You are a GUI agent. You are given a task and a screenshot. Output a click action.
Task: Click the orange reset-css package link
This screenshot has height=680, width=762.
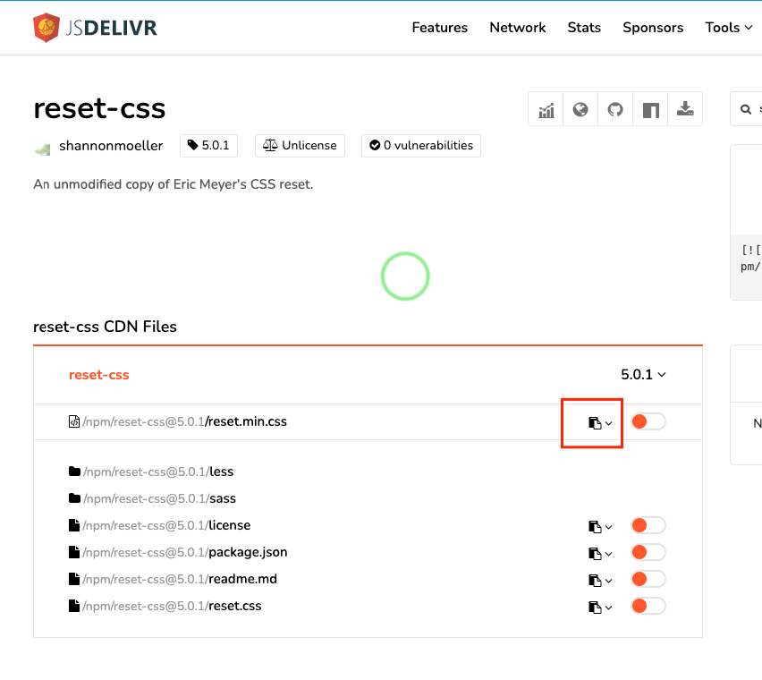point(99,375)
